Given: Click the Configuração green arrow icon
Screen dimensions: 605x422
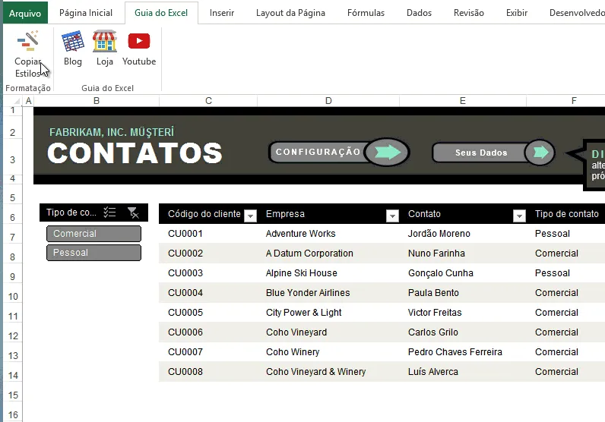Looking at the screenshot, I should (387, 153).
